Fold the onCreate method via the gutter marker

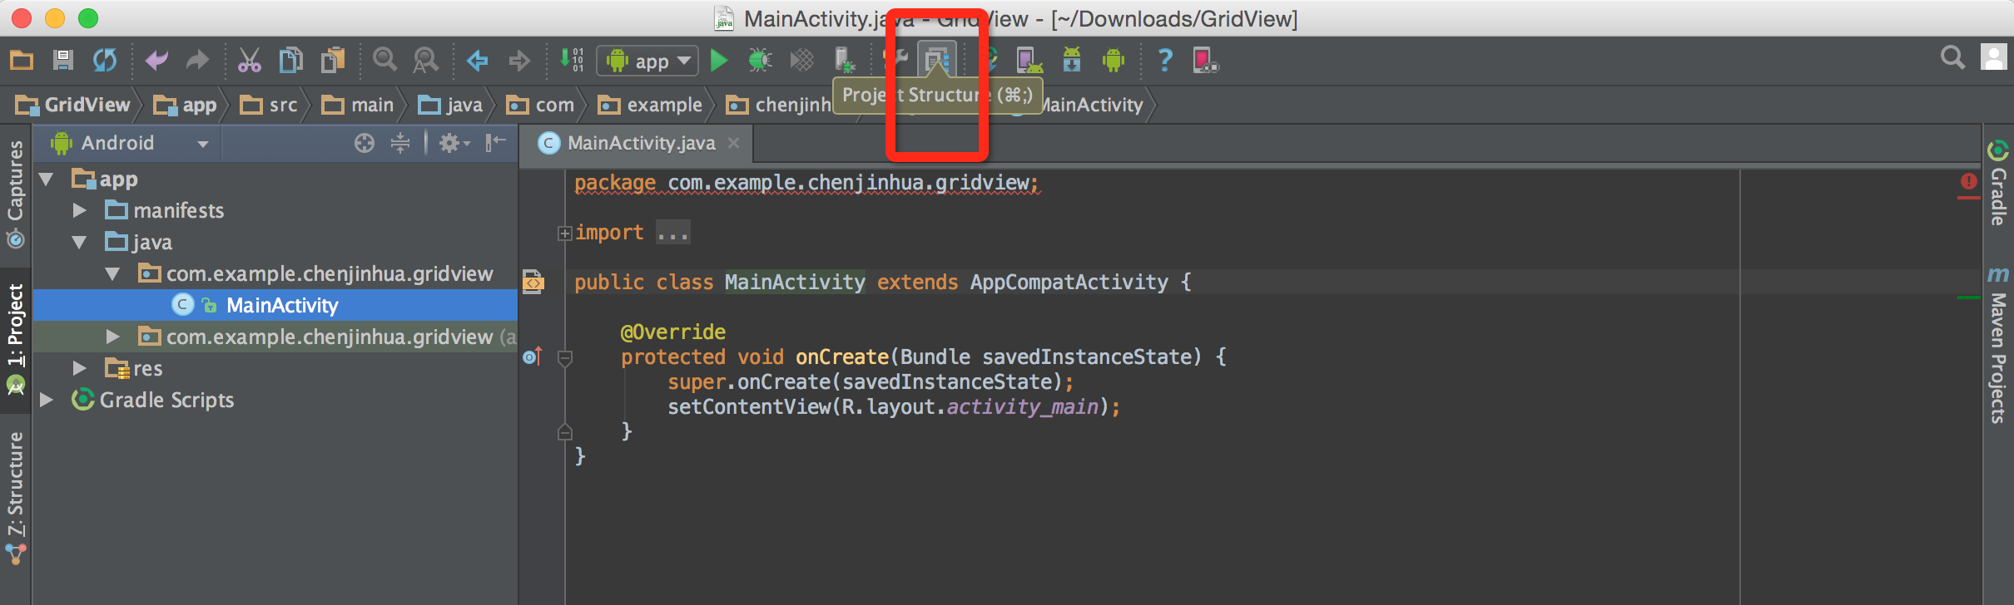(x=564, y=359)
